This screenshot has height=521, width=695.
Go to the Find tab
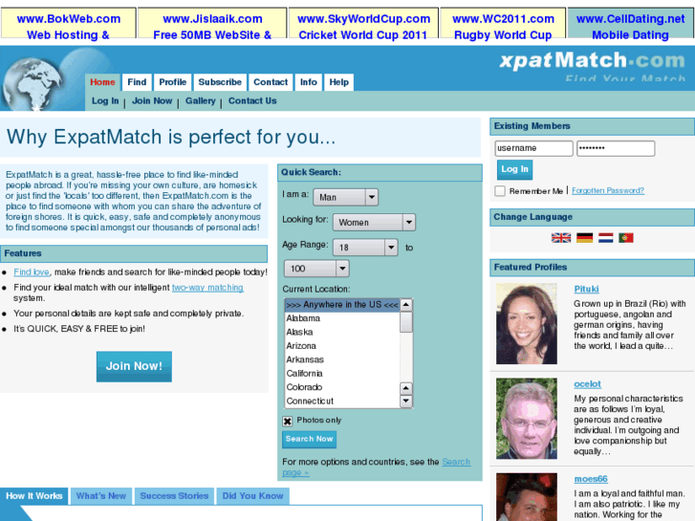[x=137, y=82]
